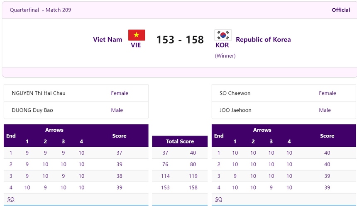
Task: Click the Male label beside JOO Jaehoon
Action: tap(325, 110)
